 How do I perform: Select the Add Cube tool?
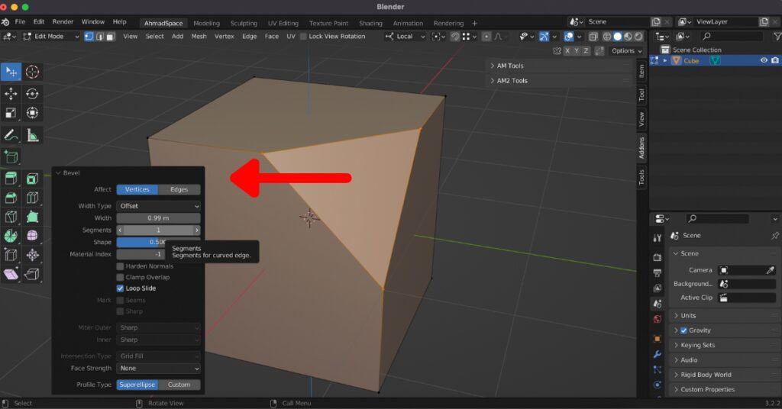click(x=11, y=157)
